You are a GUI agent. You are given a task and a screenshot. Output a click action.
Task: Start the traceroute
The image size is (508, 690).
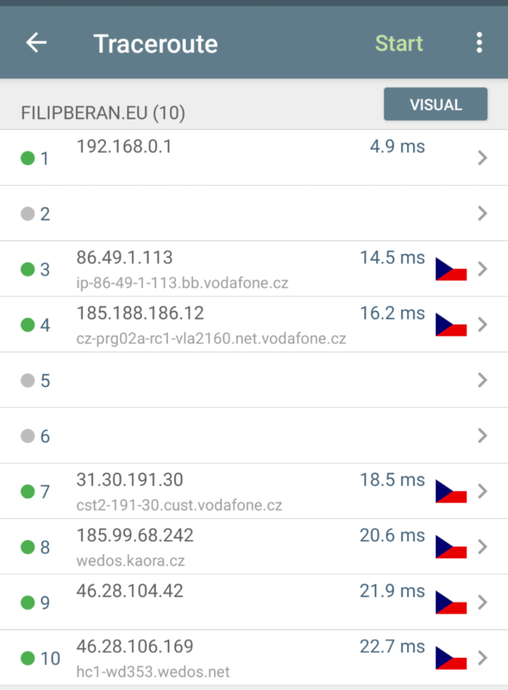pyautogui.click(x=399, y=43)
